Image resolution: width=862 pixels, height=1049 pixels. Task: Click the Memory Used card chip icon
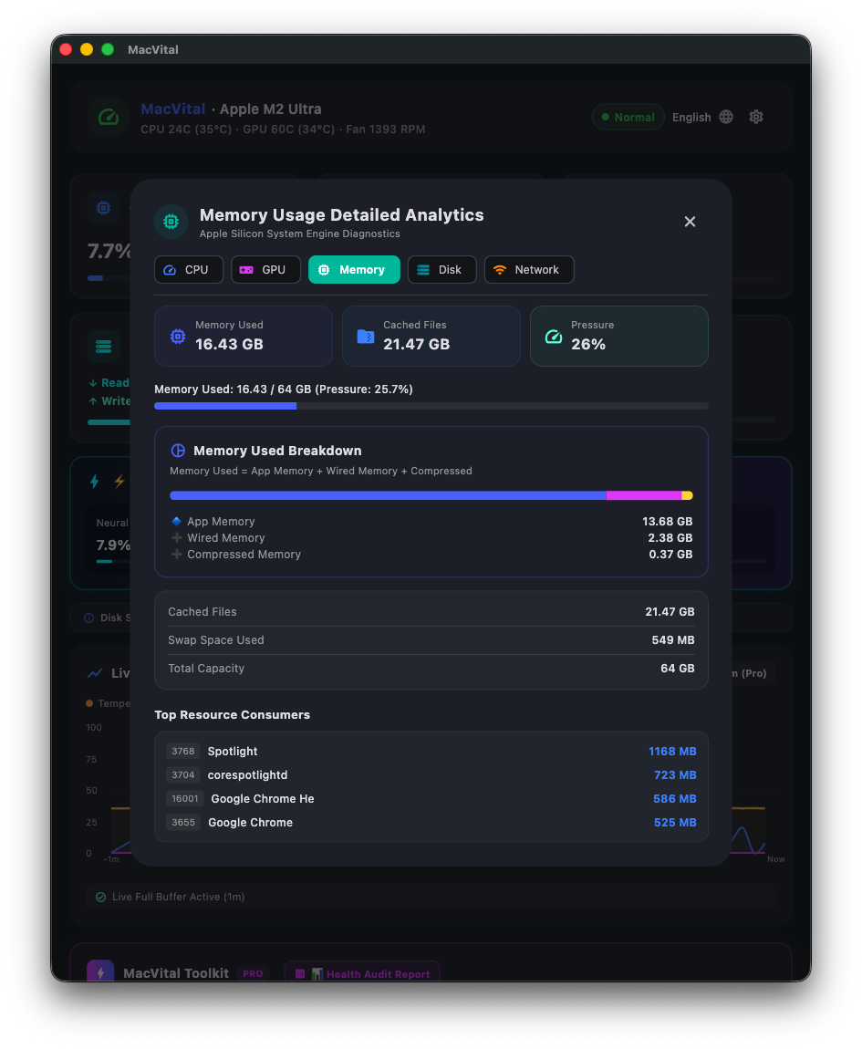coord(177,337)
